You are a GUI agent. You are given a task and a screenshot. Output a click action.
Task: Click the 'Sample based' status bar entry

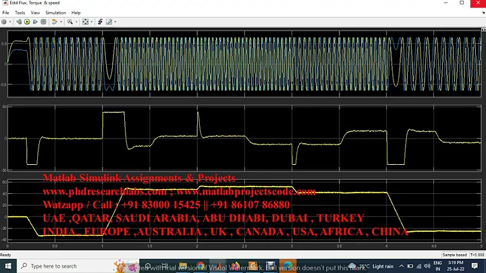pos(454,255)
